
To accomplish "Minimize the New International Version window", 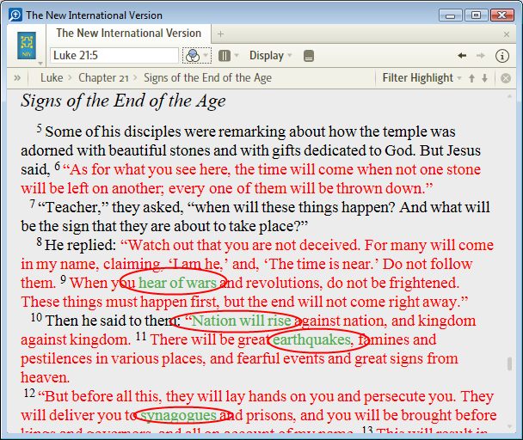I will [x=450, y=15].
